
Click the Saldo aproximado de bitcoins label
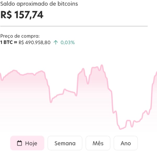click(x=39, y=4)
